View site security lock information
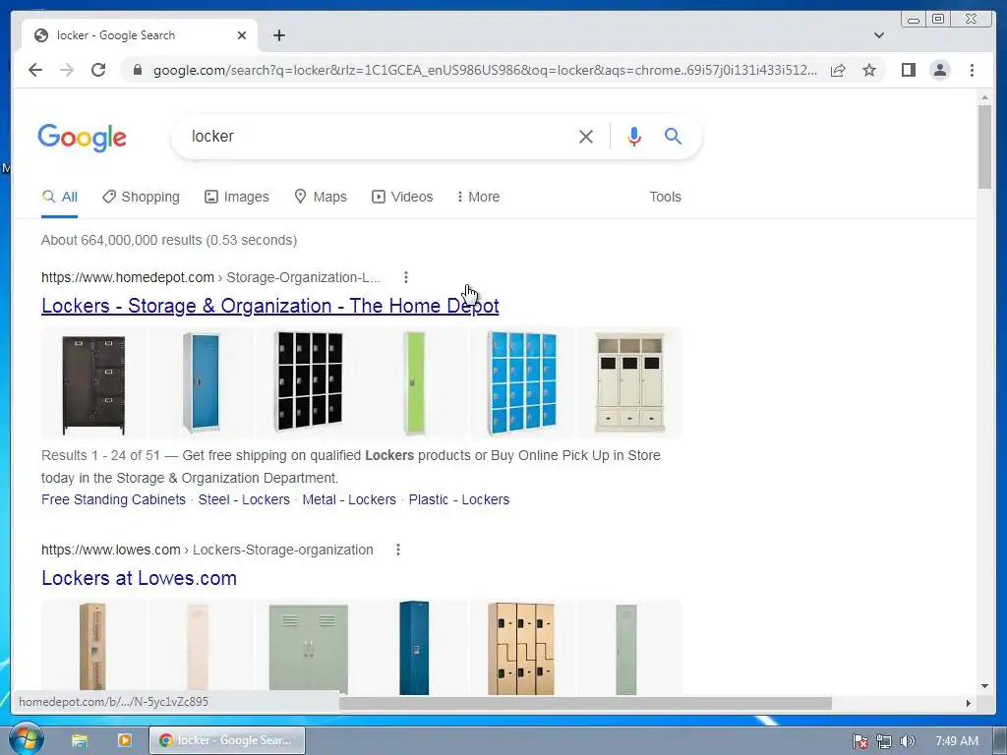Image resolution: width=1007 pixels, height=755 pixels. coord(137,70)
